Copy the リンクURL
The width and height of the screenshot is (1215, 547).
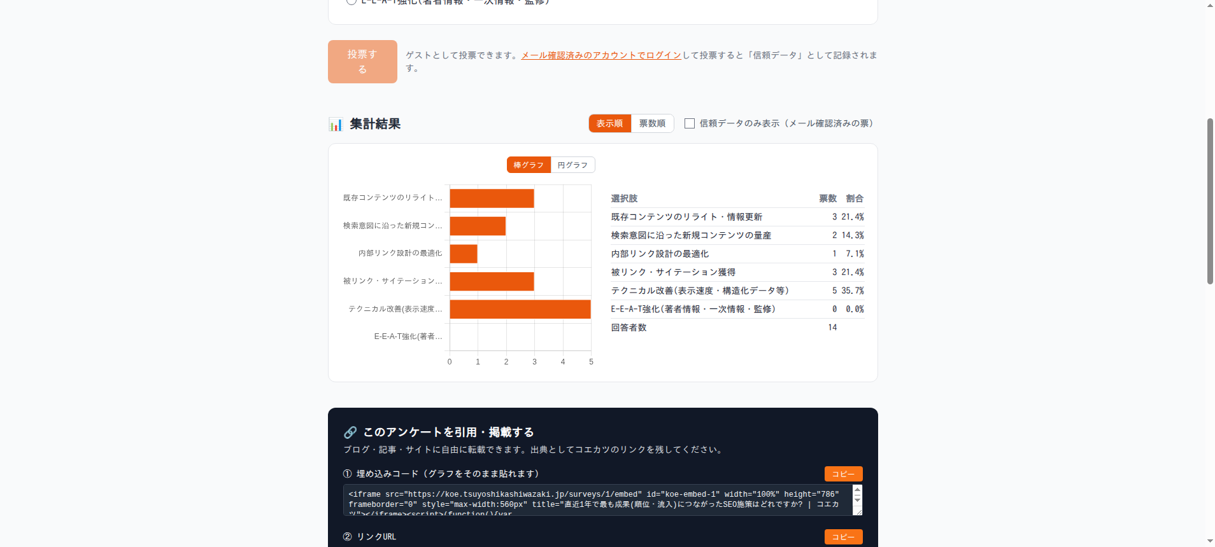pos(843,537)
